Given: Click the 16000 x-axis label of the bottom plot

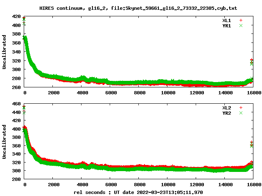Looking at the screenshot, I should point(254,185).
